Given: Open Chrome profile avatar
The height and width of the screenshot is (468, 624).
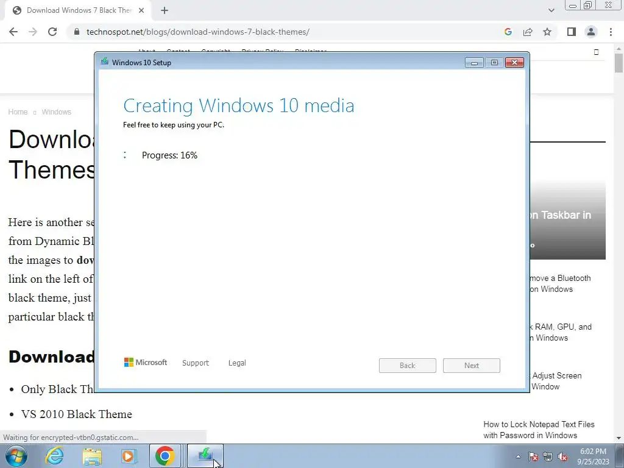Looking at the screenshot, I should [591, 32].
